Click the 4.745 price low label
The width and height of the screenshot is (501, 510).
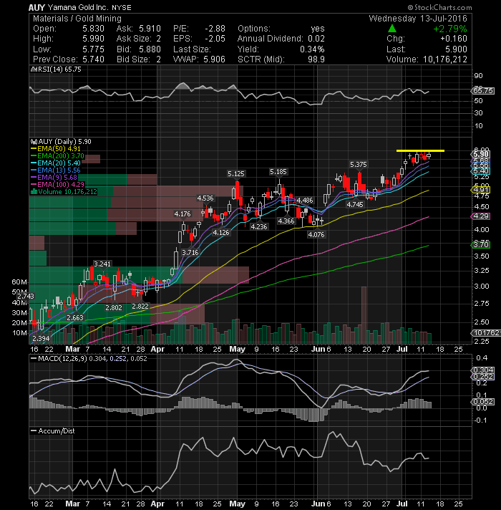(355, 204)
